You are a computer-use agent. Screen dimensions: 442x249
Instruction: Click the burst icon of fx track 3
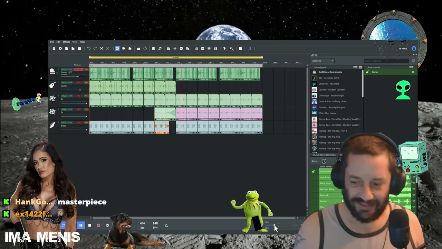pos(52,98)
